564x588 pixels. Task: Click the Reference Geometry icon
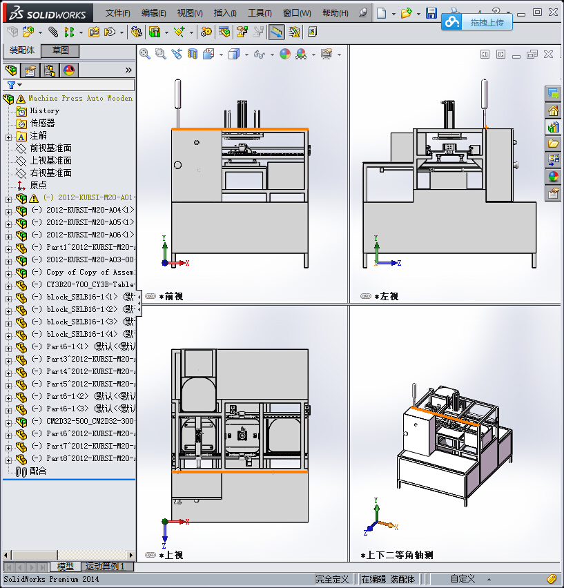179,32
